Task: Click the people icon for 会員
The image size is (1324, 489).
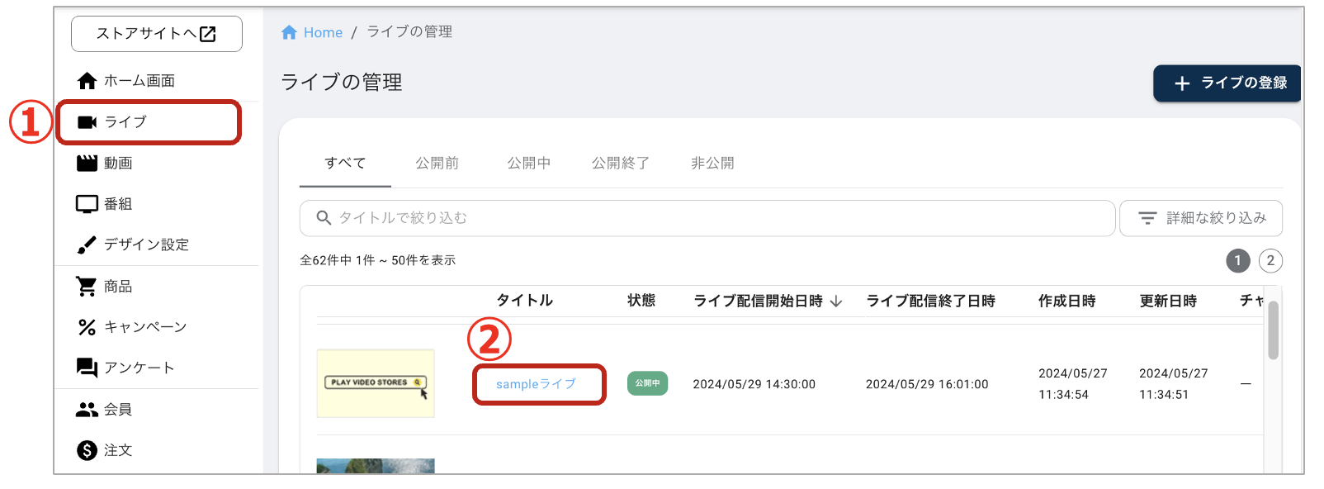Action: 87,410
